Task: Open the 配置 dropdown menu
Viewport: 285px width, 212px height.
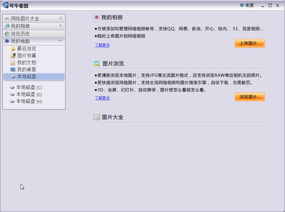Action: [247, 5]
